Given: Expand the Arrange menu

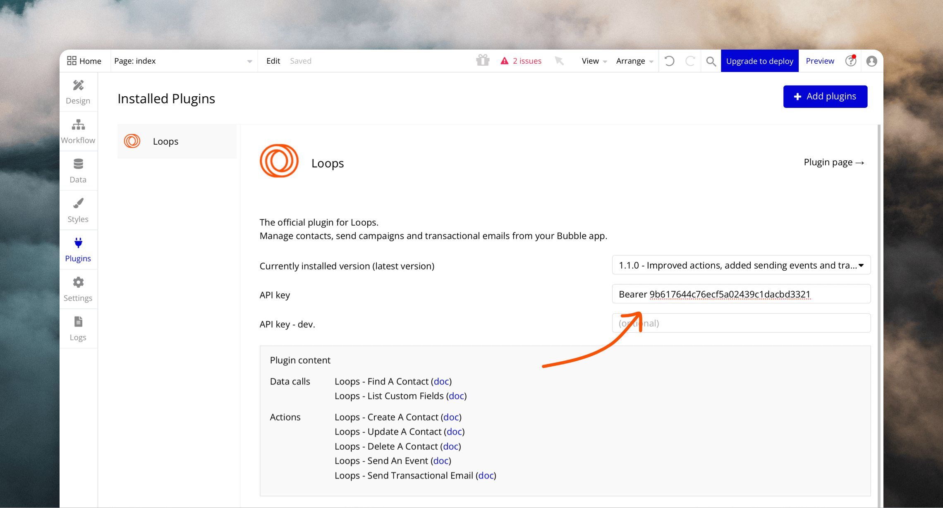Looking at the screenshot, I should click(634, 61).
